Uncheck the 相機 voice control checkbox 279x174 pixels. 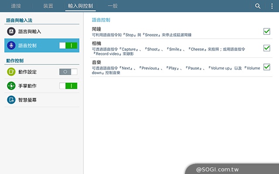[267, 48]
